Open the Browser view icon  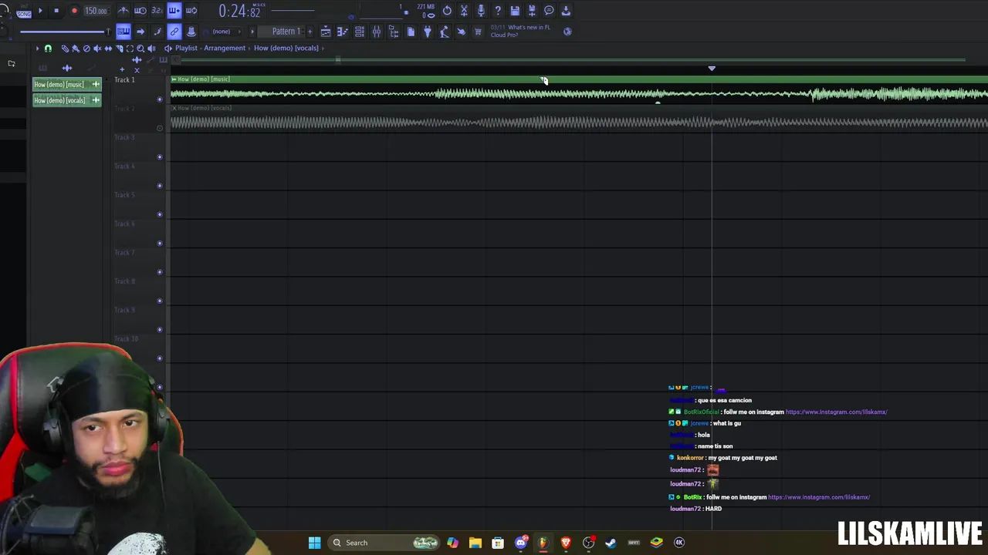click(394, 32)
